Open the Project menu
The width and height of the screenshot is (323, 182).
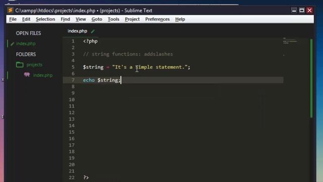pyautogui.click(x=132, y=19)
